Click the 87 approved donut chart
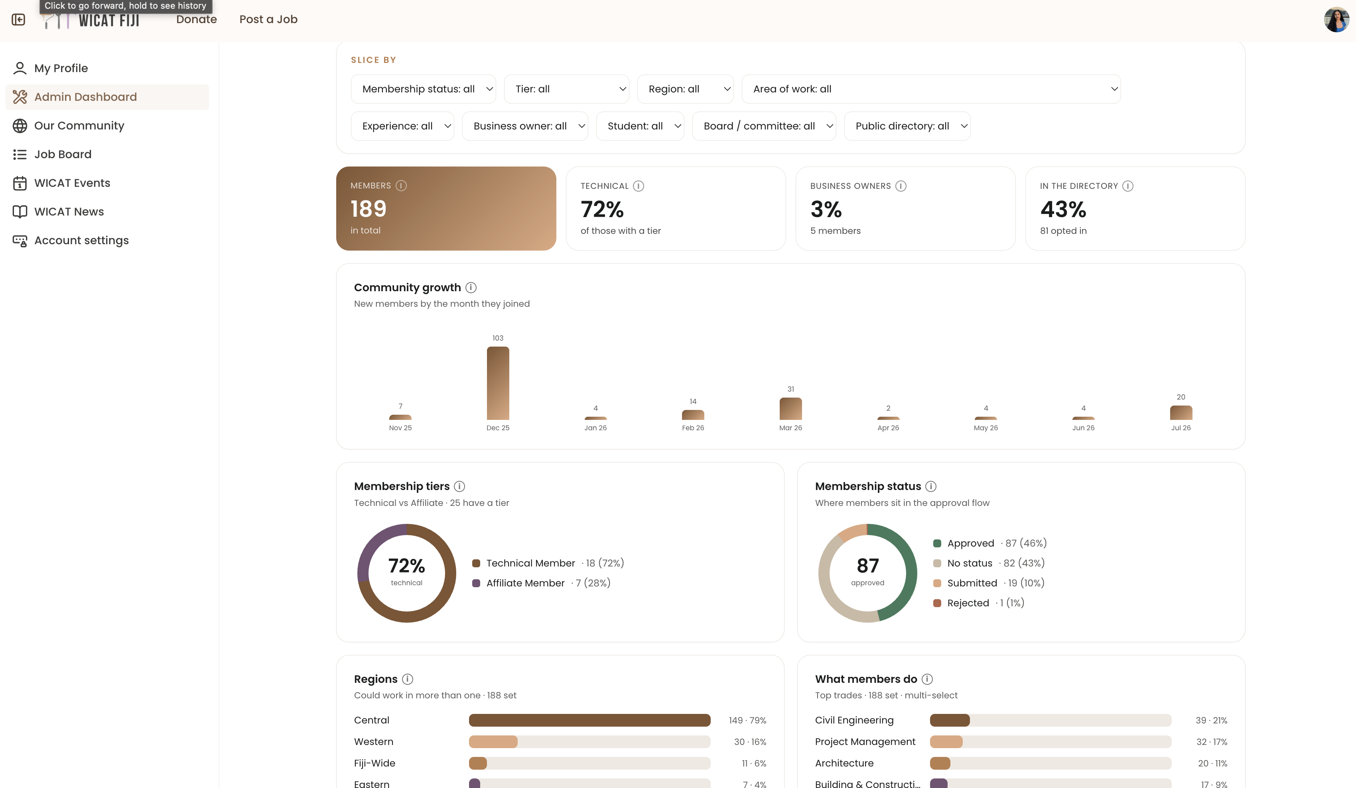 click(x=867, y=573)
